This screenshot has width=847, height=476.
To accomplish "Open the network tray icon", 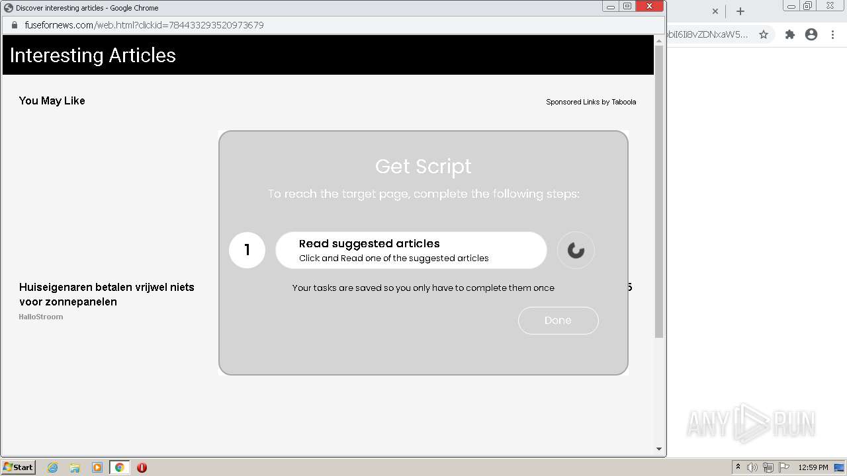I will [x=768, y=467].
